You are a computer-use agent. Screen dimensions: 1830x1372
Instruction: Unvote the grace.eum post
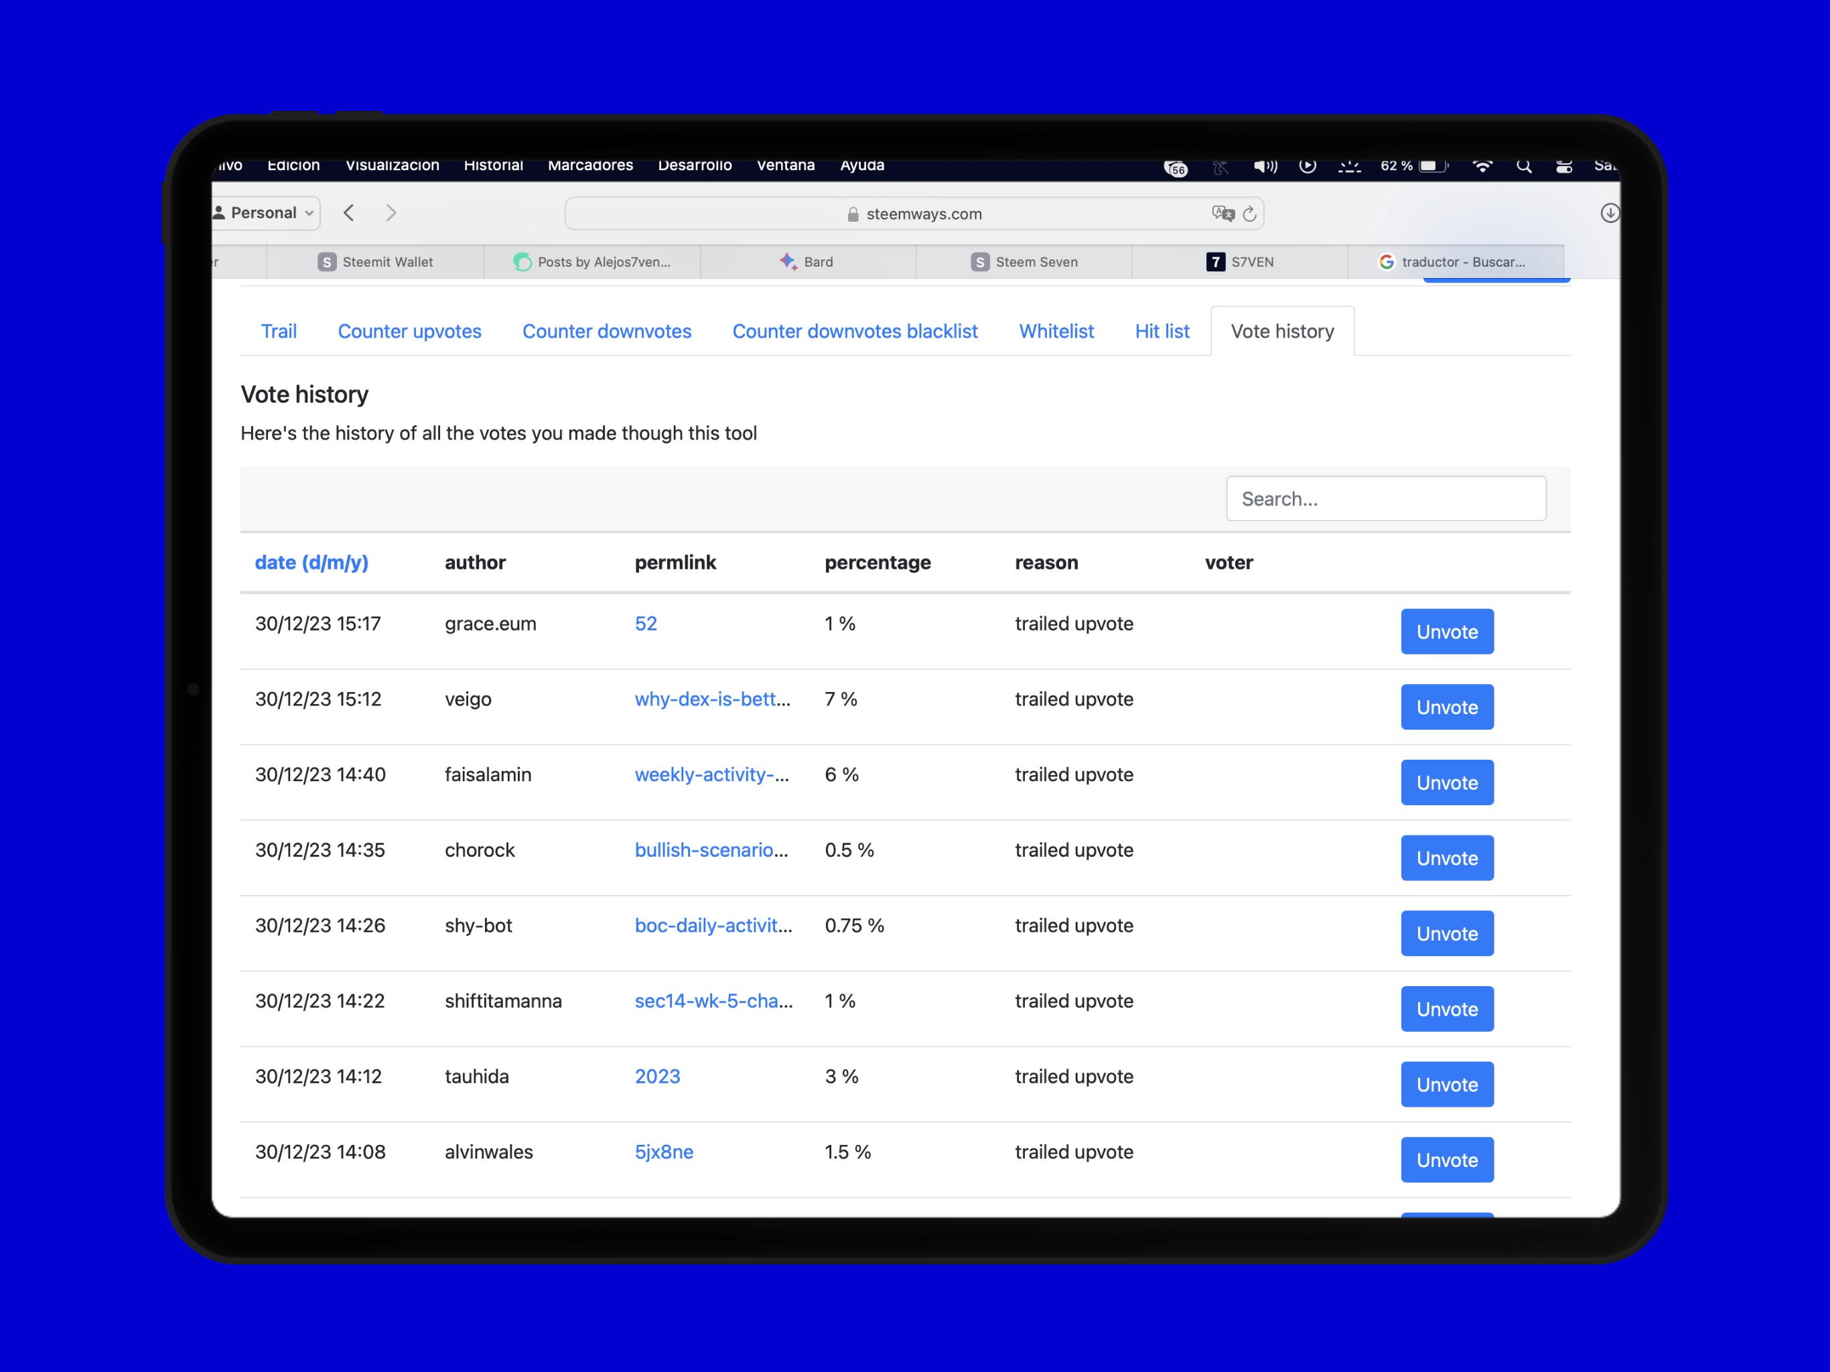1447,631
